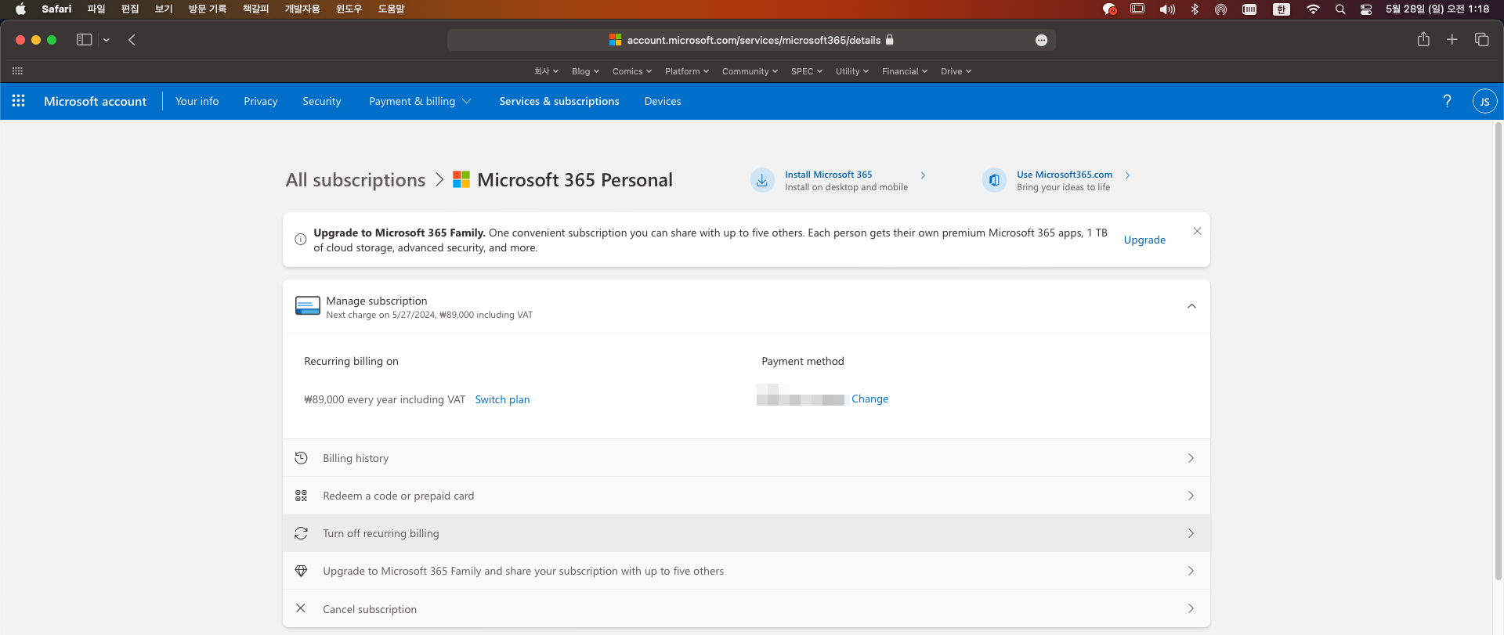Viewport: 1504px width, 635px height.
Task: Open a new tab with plus icon
Action: [x=1452, y=39]
